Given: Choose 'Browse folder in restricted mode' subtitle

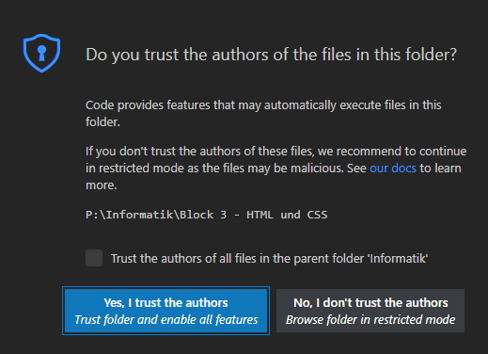Looking at the screenshot, I should (370, 320).
